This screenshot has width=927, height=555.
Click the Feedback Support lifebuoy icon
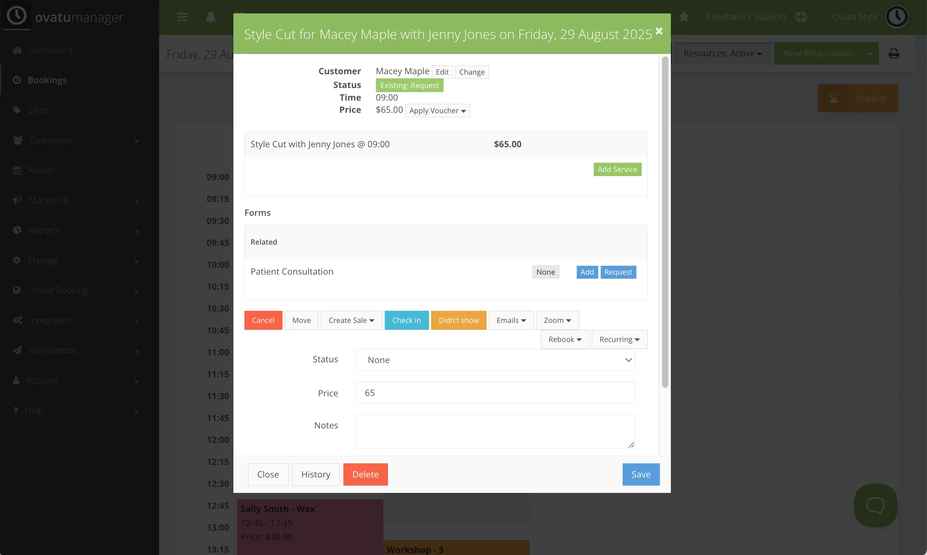tap(801, 17)
